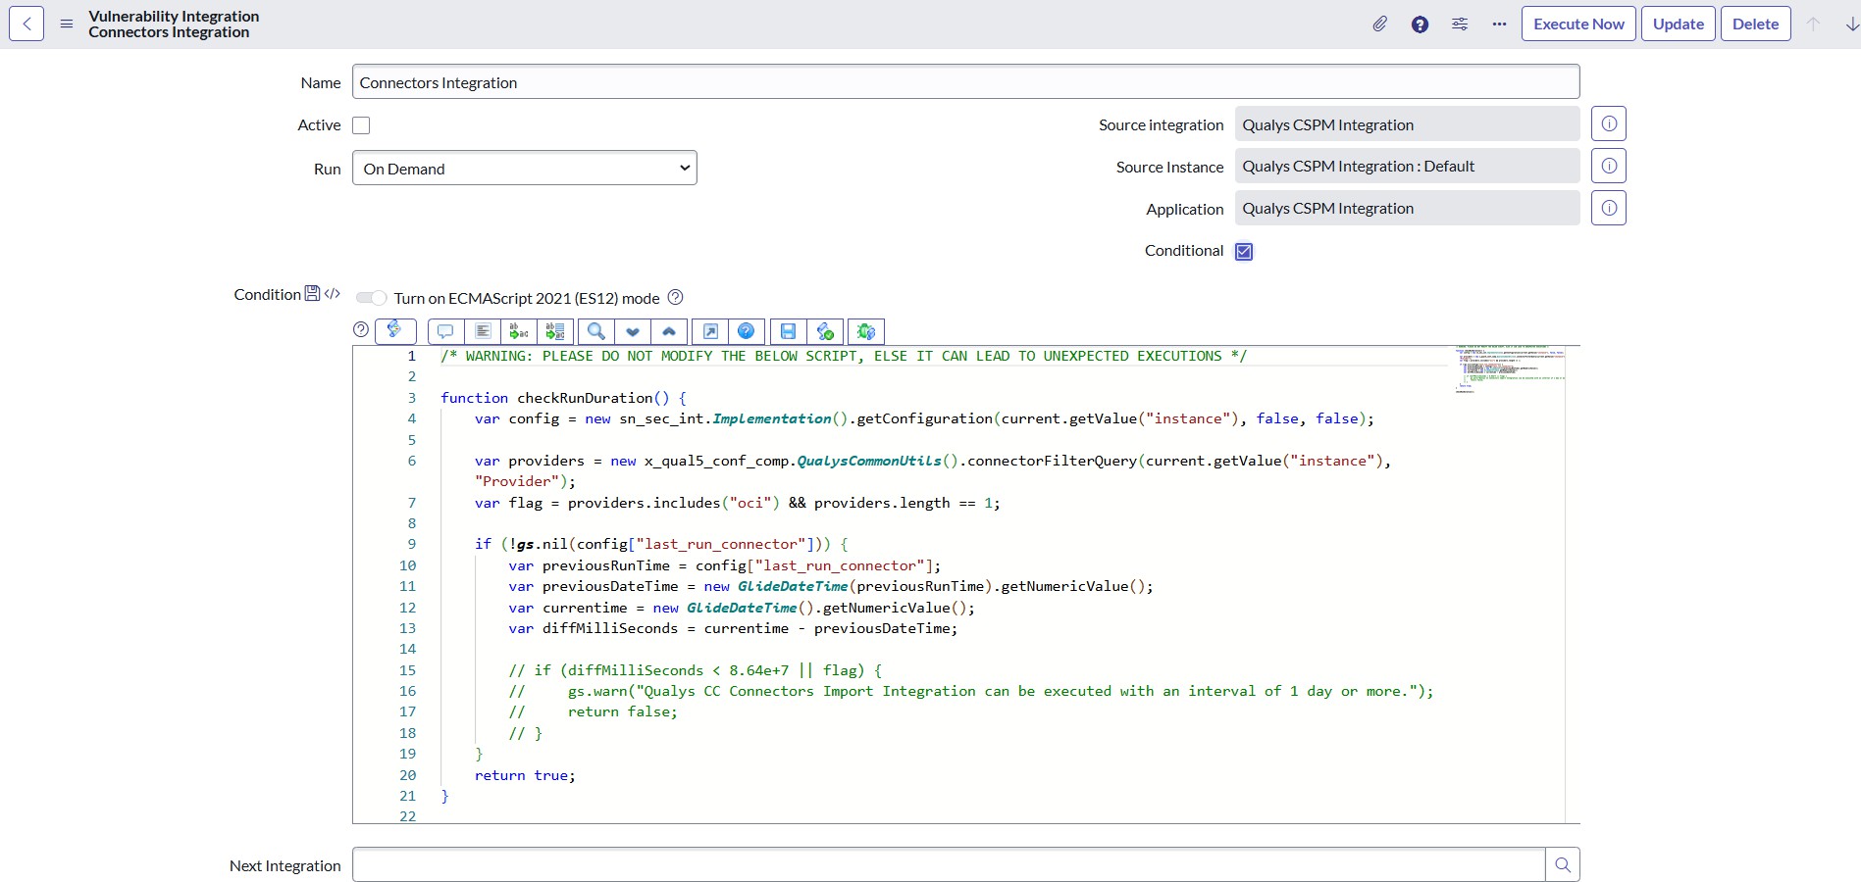1861x882 pixels.
Task: Find previous occurrence with up chevron icon
Action: [x=669, y=331]
